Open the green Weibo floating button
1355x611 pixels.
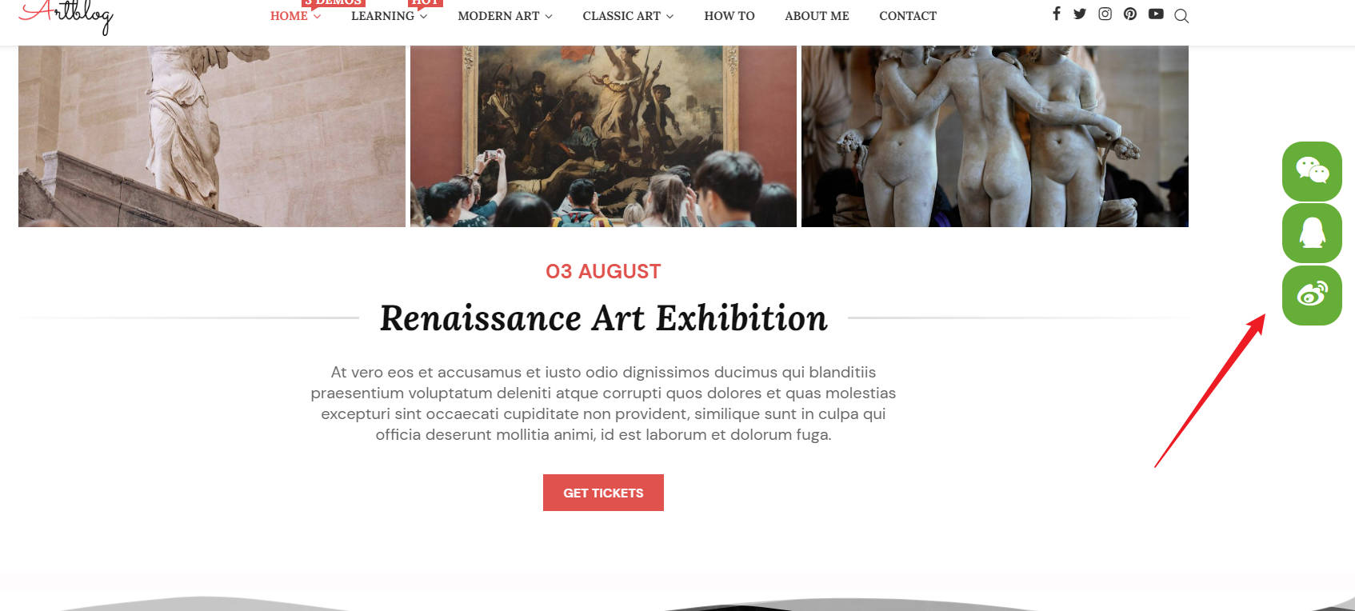coord(1312,295)
